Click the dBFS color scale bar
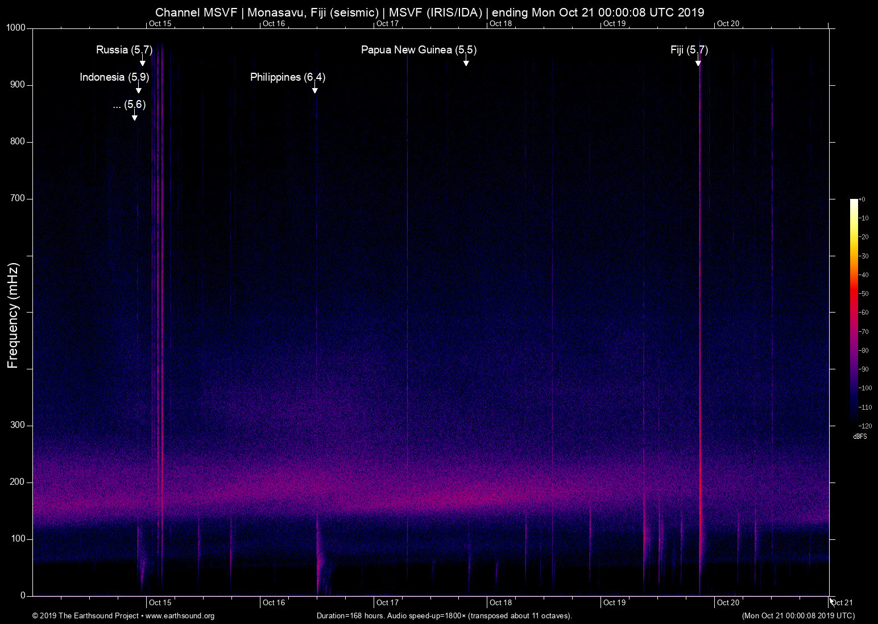Viewport: 878px width, 624px height. pyautogui.click(x=854, y=311)
